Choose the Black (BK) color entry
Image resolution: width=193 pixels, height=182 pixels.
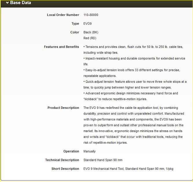coord(91,32)
